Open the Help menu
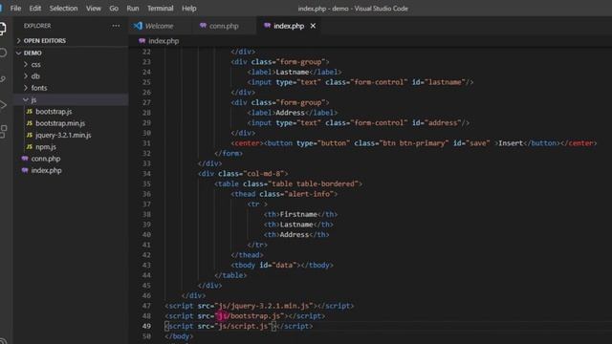The image size is (612, 344). [189, 9]
